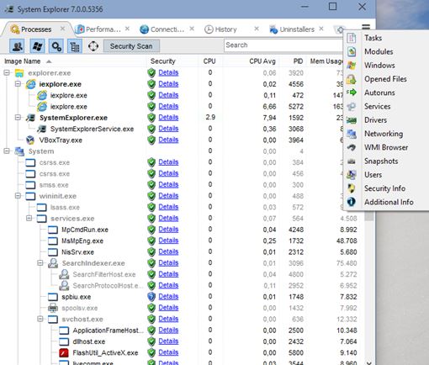
Task: Click the spoolsv.exe printer icon
Action: coord(53,308)
